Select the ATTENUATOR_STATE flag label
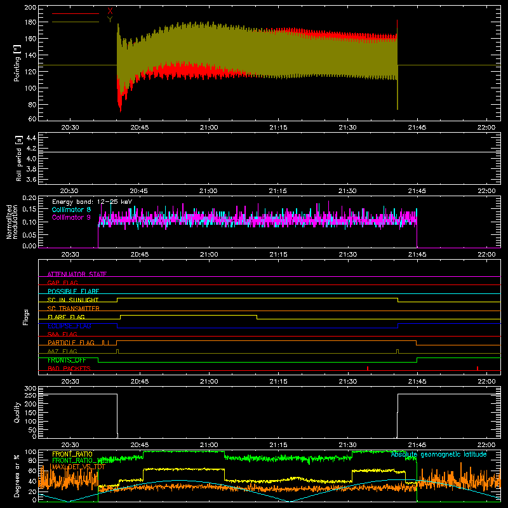508x508 pixels. pos(77,274)
